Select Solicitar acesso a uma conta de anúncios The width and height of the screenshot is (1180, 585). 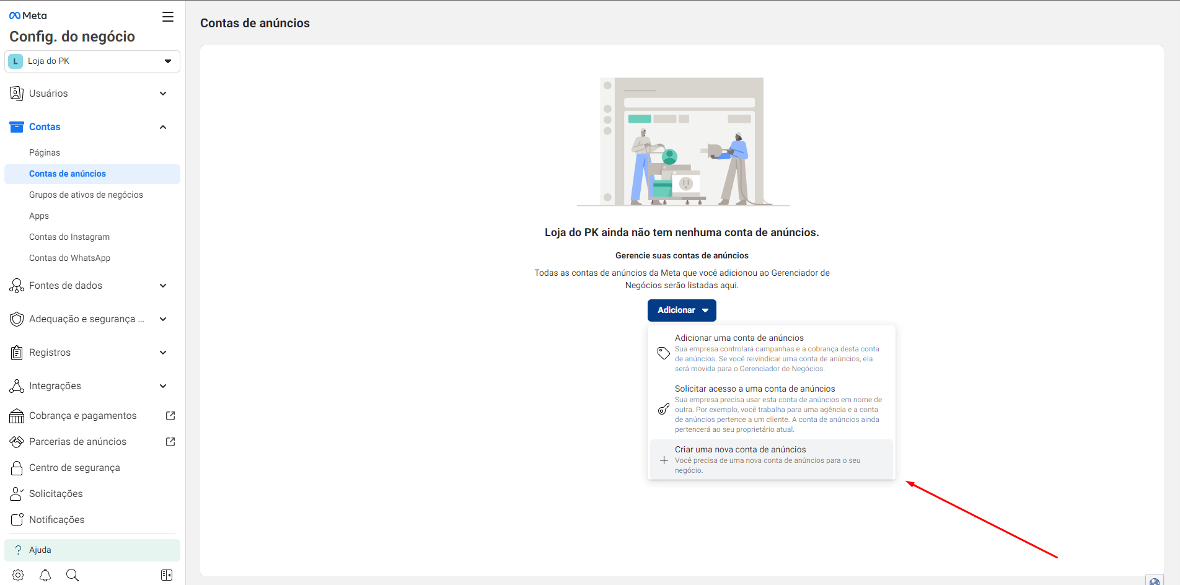click(x=772, y=408)
